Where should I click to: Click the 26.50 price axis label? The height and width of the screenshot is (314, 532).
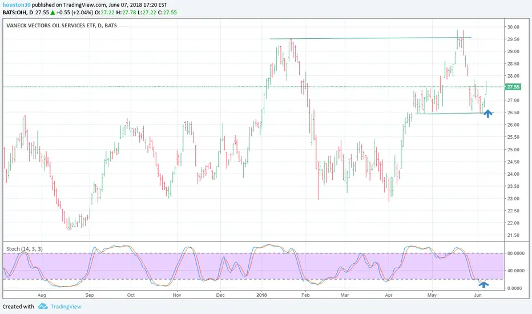coord(513,112)
